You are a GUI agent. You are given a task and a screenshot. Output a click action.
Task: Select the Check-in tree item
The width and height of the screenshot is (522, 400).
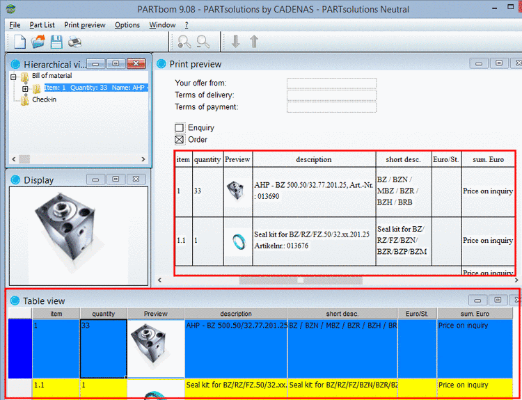pyautogui.click(x=45, y=99)
